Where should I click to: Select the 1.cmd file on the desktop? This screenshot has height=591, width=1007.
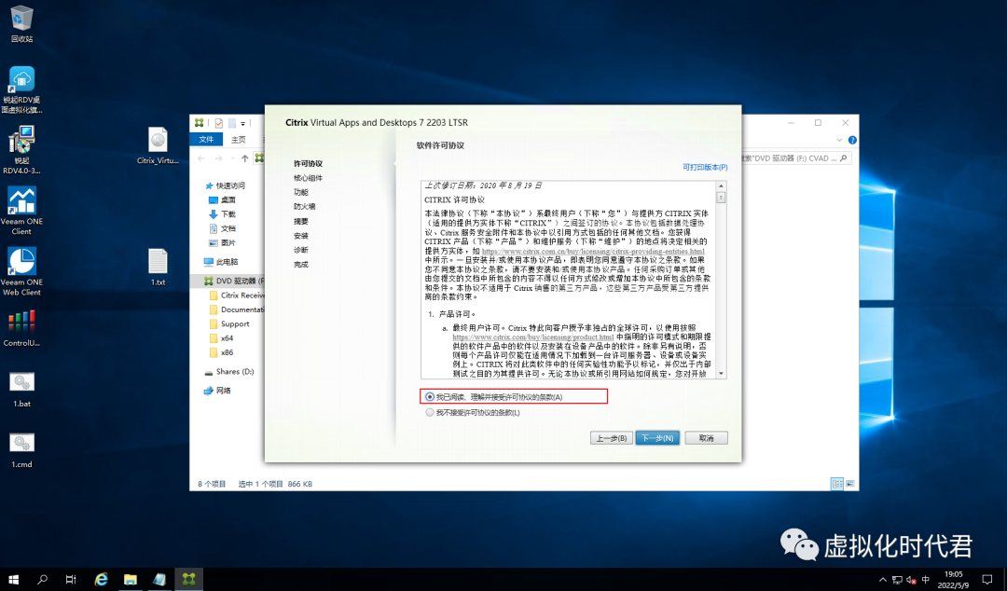(21, 449)
